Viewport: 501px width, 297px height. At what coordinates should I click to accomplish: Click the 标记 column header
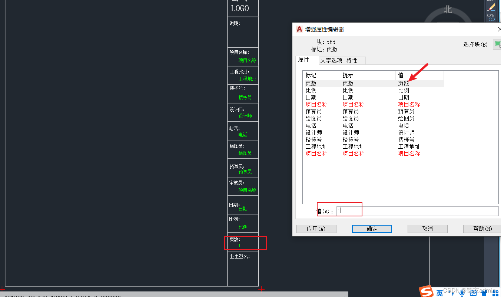tap(321, 75)
